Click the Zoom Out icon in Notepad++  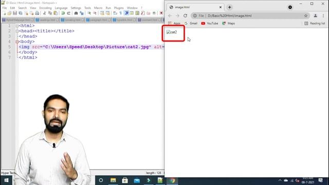[95, 13]
